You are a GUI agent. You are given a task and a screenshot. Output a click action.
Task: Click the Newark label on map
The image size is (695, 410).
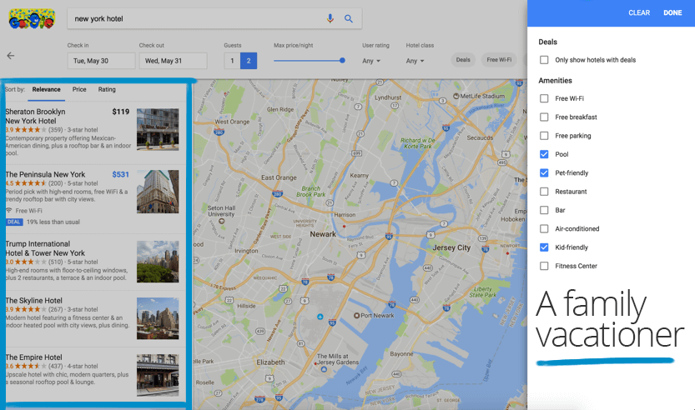(x=323, y=234)
